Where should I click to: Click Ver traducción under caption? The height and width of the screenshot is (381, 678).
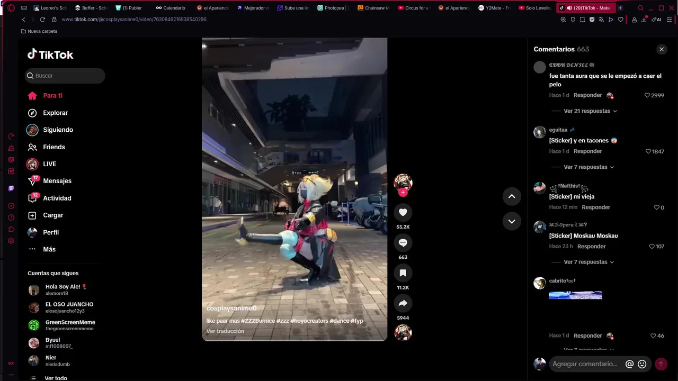pos(225,331)
